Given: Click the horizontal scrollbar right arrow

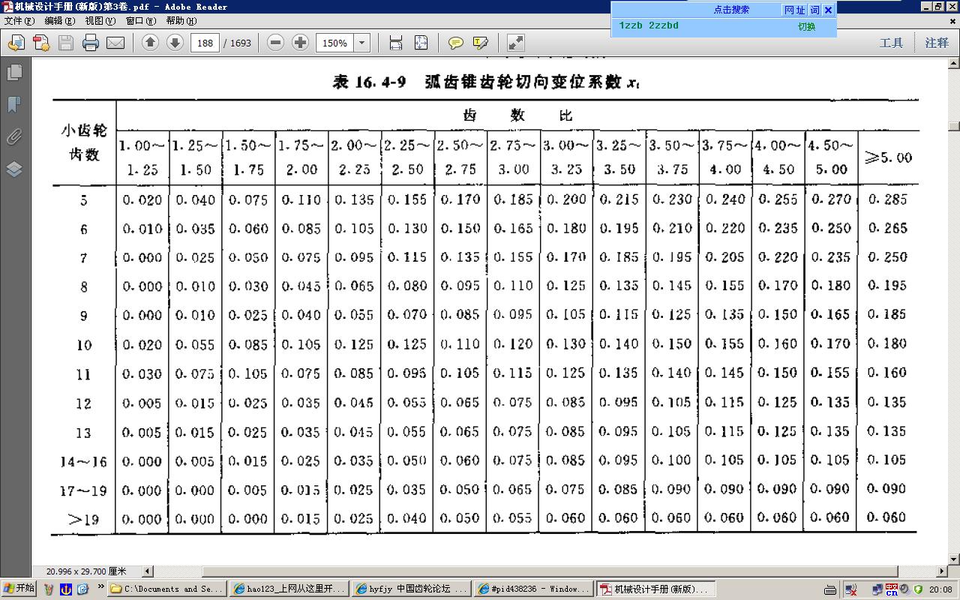Looking at the screenshot, I should point(942,571).
